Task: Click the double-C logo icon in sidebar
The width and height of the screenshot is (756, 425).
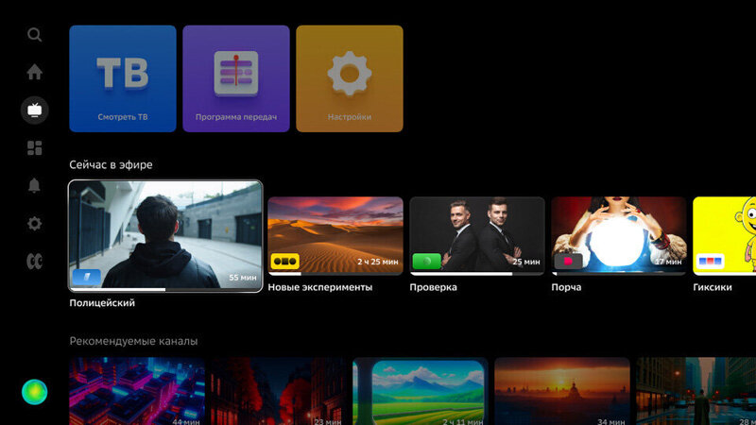Action: point(34,262)
